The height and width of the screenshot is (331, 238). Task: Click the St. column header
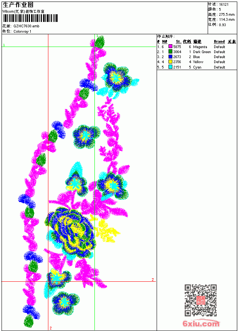click(178, 42)
